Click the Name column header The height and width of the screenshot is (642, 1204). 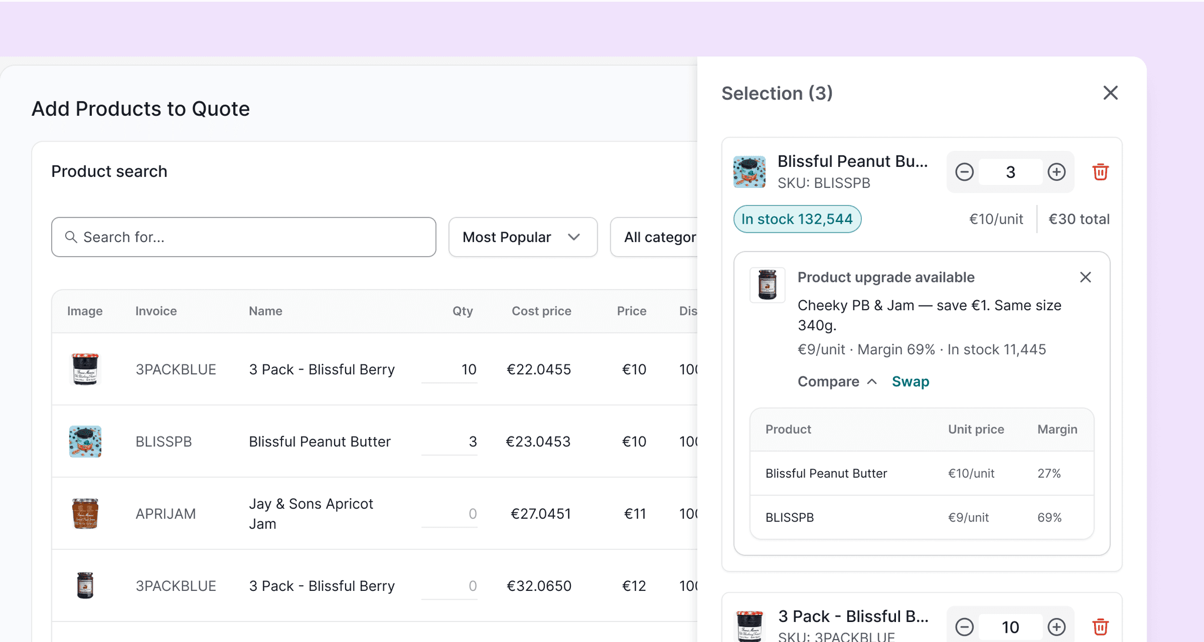266,311
